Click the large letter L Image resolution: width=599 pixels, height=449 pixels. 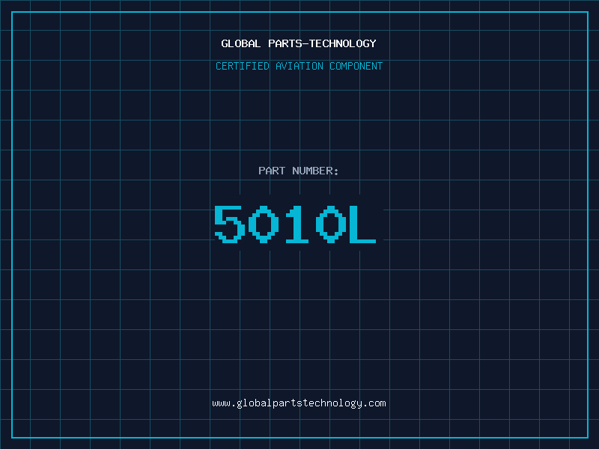(363, 224)
